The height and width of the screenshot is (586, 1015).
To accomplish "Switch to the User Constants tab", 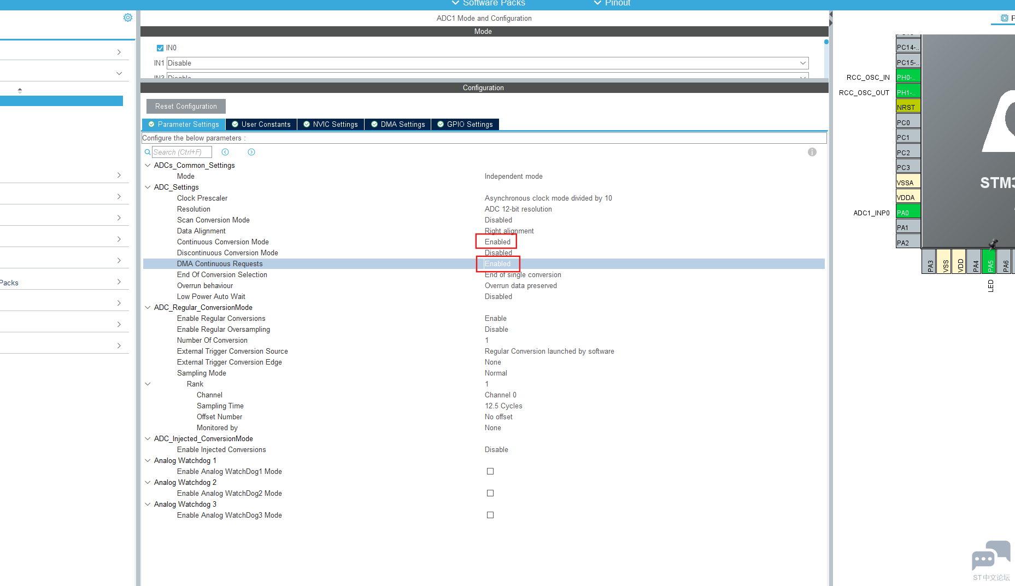I will 261,125.
